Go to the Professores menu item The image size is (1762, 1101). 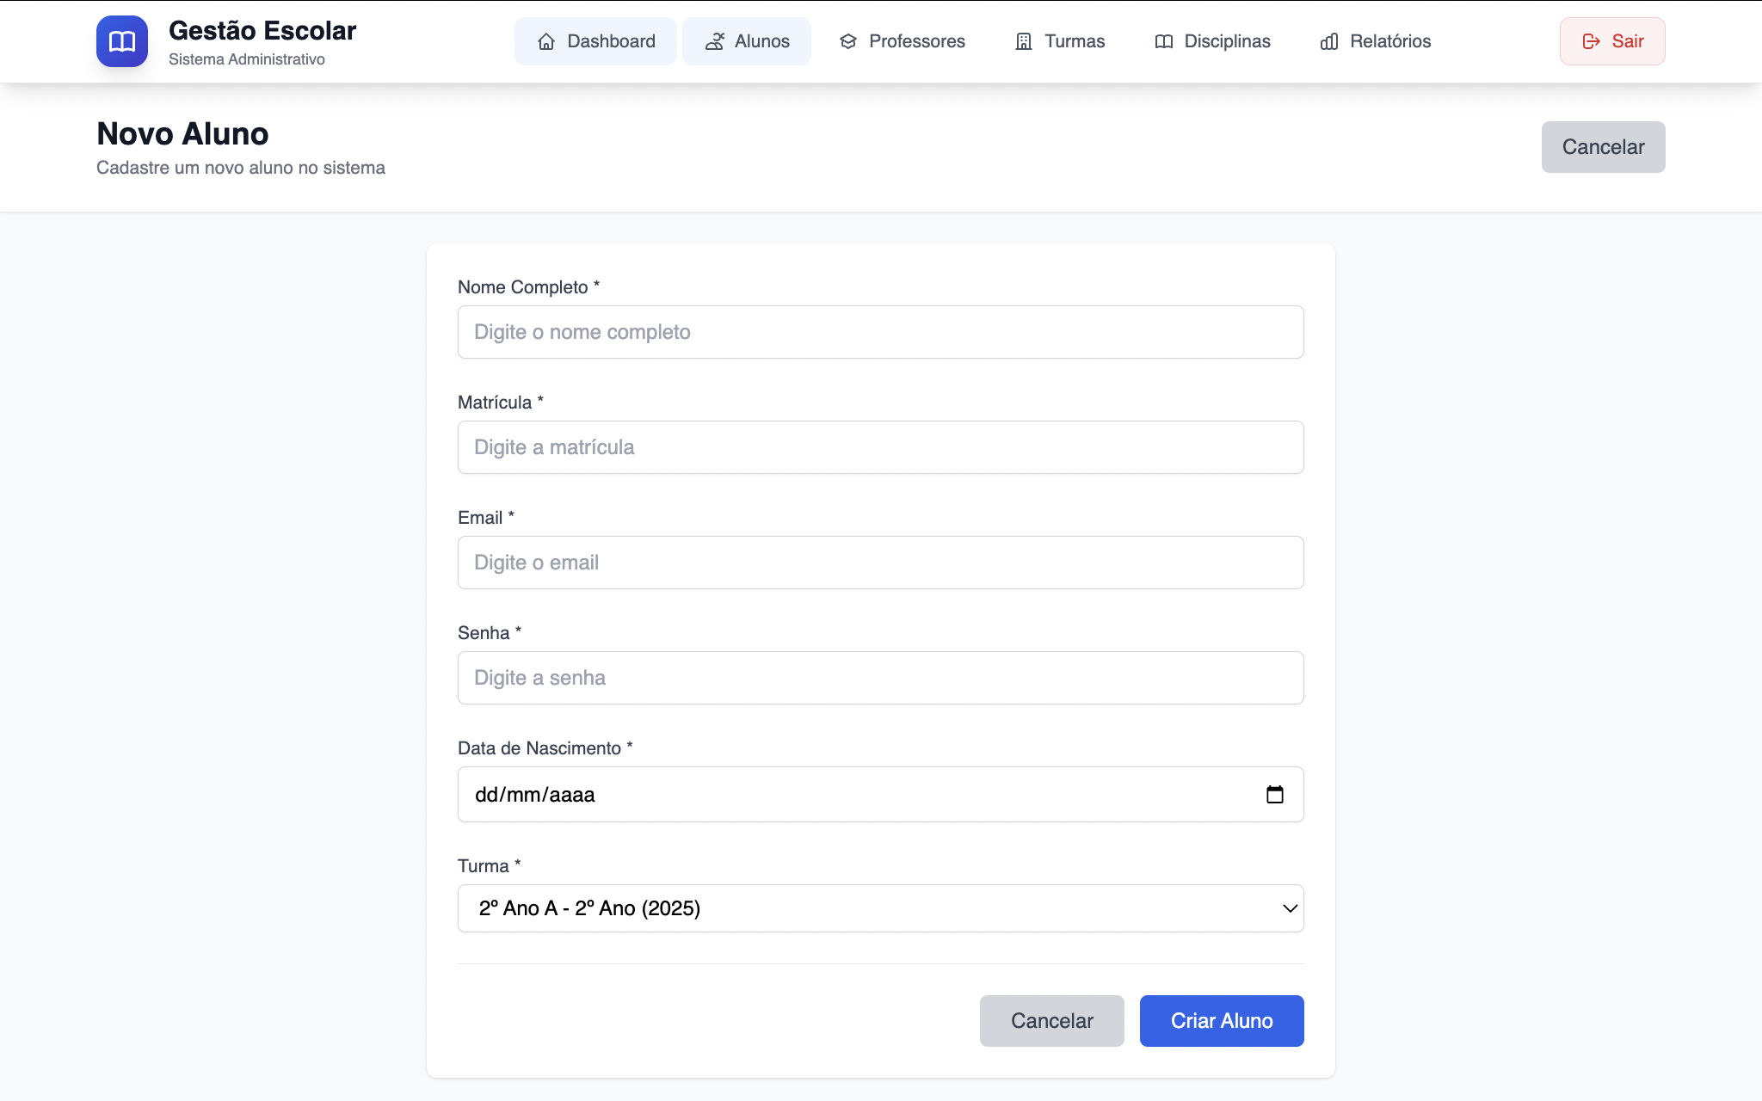coord(903,41)
